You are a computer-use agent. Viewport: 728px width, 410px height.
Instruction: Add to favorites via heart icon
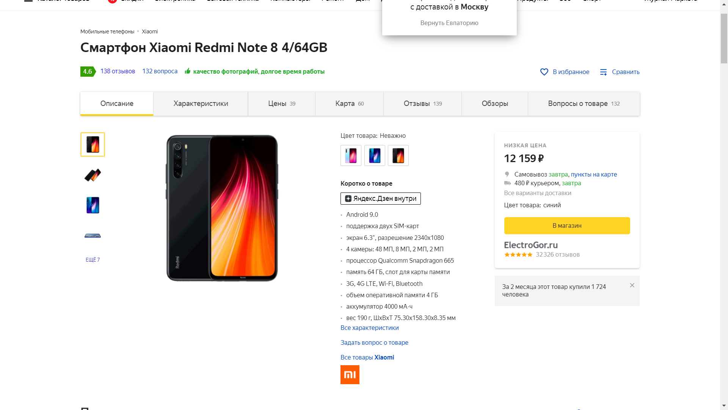click(x=544, y=72)
